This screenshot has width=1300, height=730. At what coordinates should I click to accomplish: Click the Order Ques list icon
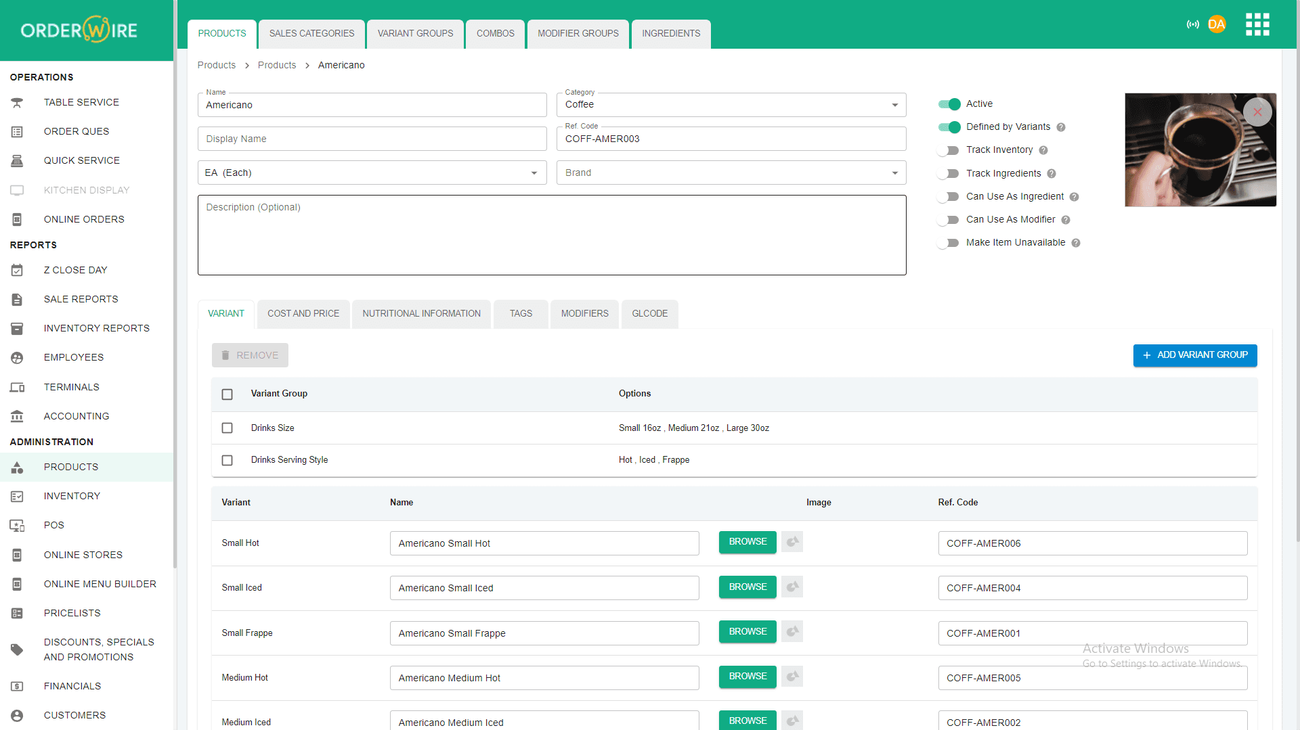(x=17, y=132)
